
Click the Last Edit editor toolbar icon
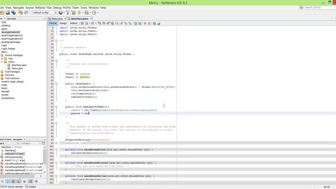pos(82,23)
